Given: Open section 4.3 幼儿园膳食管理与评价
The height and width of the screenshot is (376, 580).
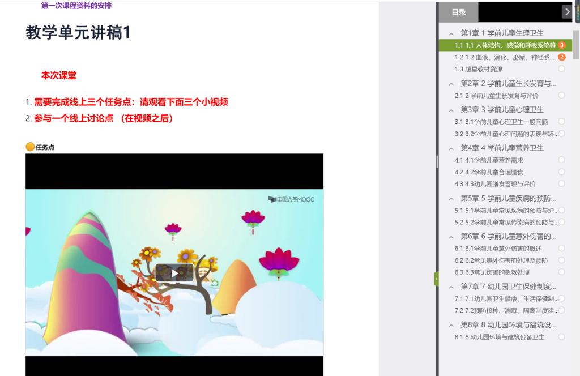Looking at the screenshot, I should [x=495, y=183].
